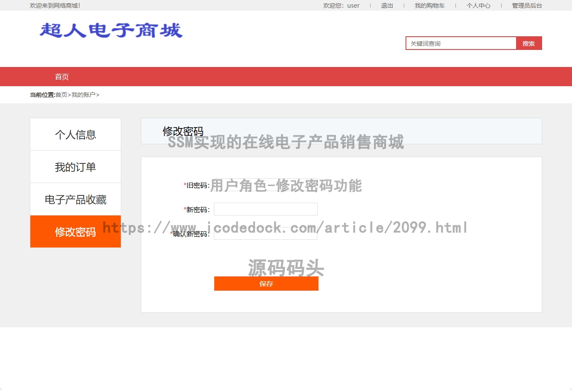Screen dimensions: 572x390
Task: Click the 超人电子商城 site logo
Action: point(111,30)
